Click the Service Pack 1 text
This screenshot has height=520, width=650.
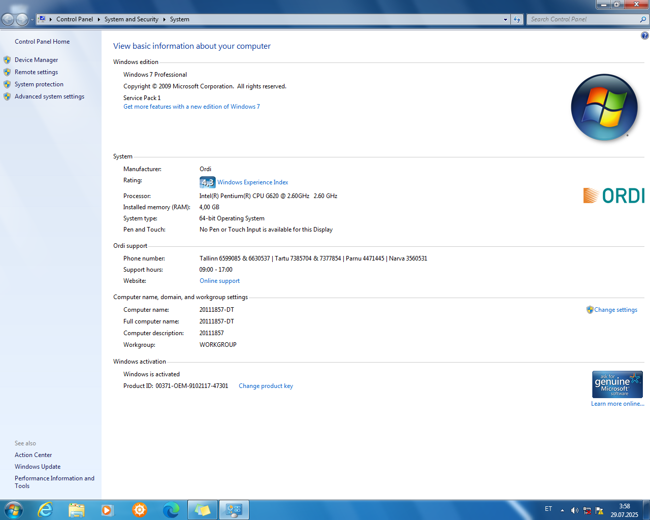pos(142,98)
